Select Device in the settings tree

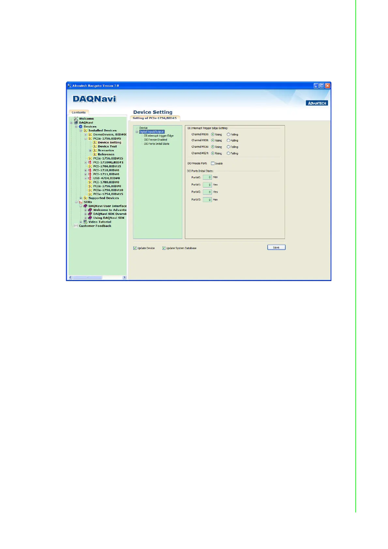pyautogui.click(x=143, y=128)
